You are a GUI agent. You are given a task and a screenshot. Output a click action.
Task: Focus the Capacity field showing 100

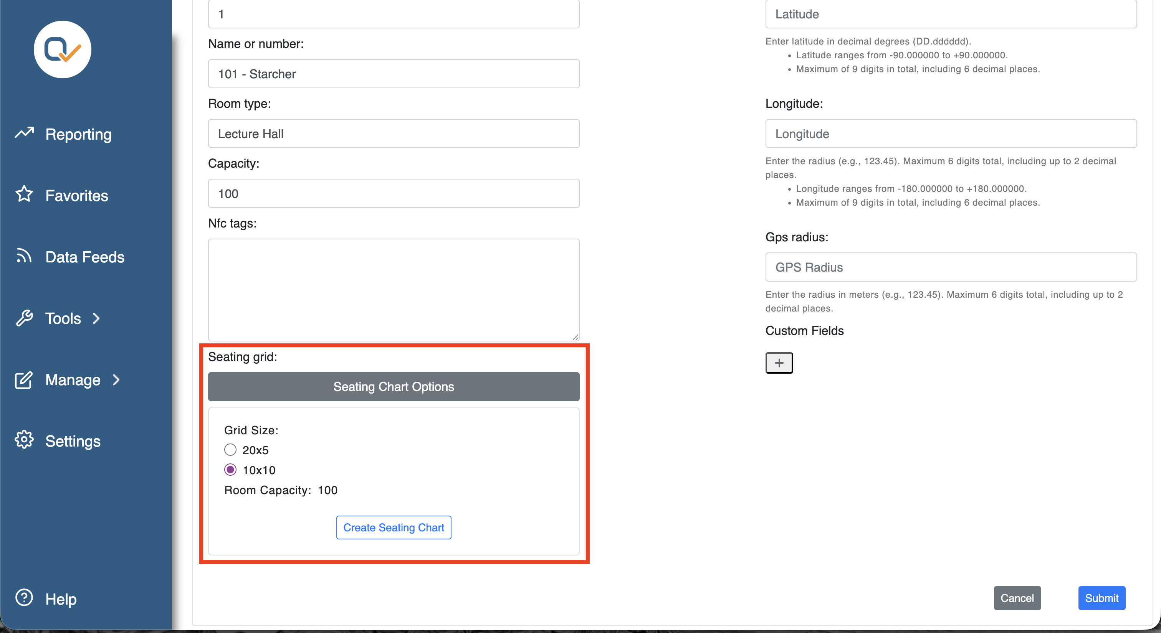(x=394, y=194)
